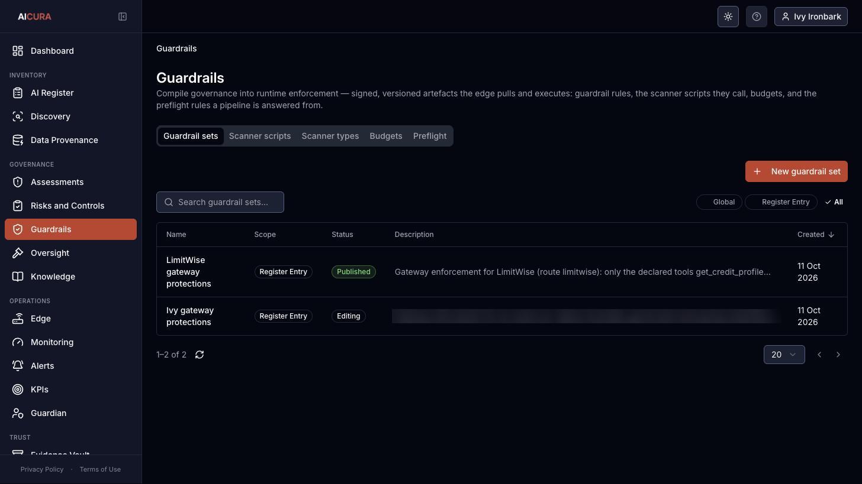Select Guardrails in sidebar
Screen dimensions: 862x484
point(70,229)
